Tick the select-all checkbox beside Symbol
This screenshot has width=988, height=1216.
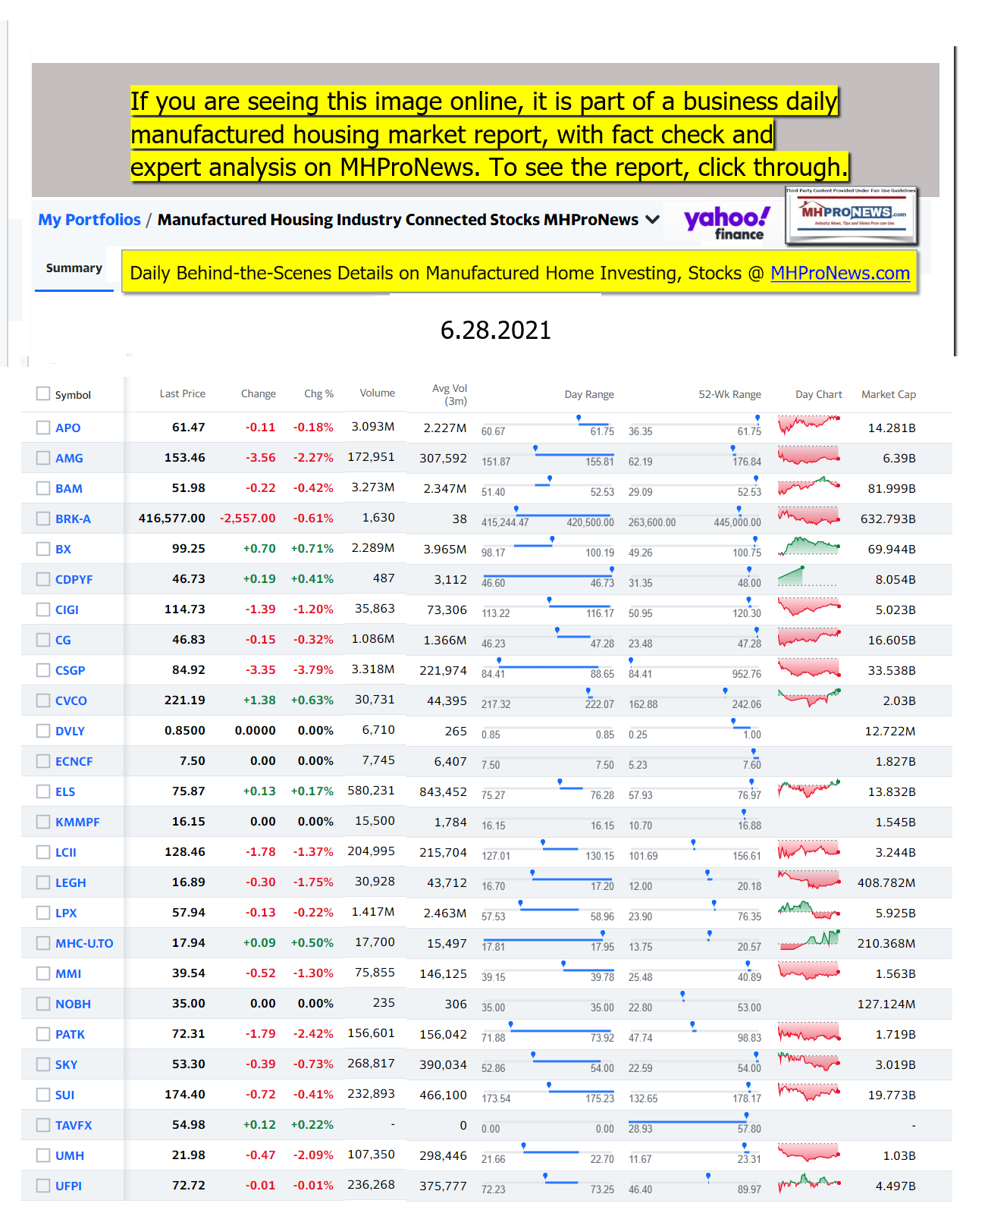click(x=43, y=393)
